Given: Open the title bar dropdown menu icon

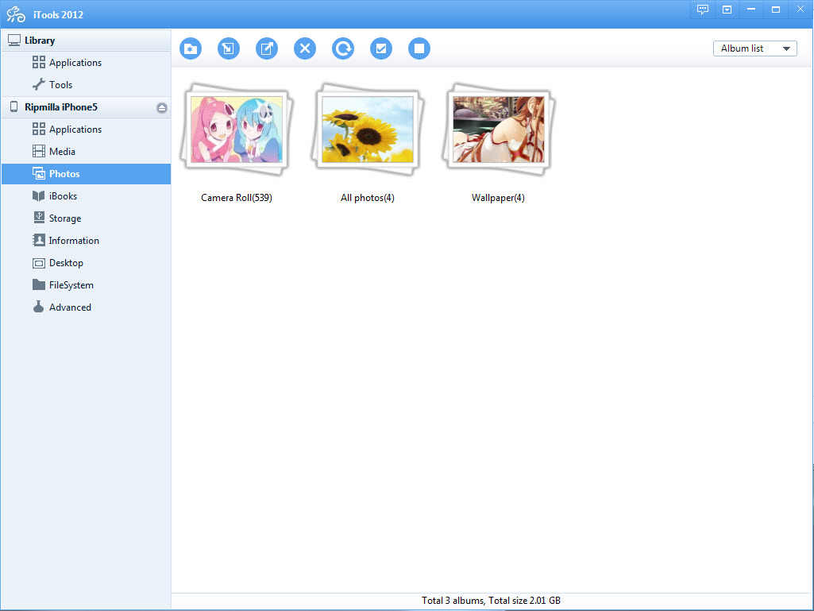Looking at the screenshot, I should (x=727, y=10).
